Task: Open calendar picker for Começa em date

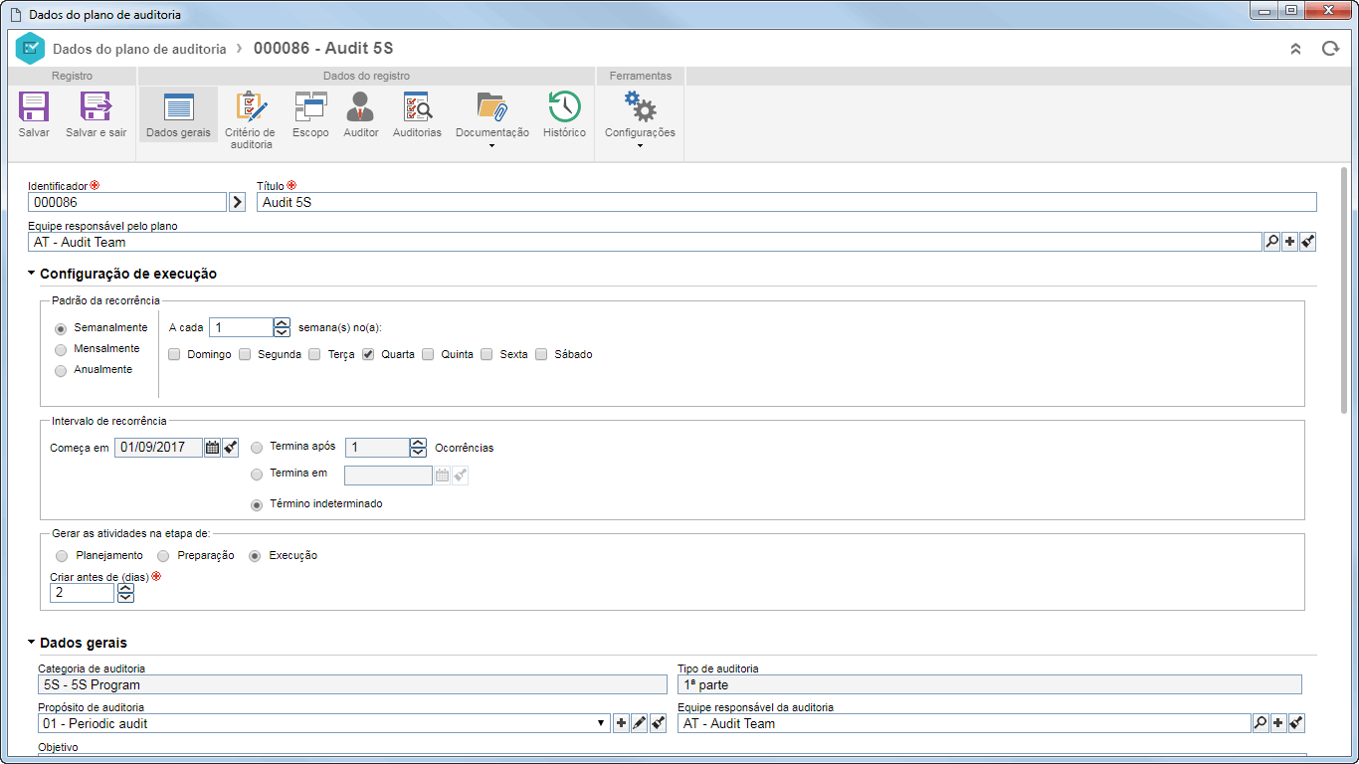Action: pos(212,448)
